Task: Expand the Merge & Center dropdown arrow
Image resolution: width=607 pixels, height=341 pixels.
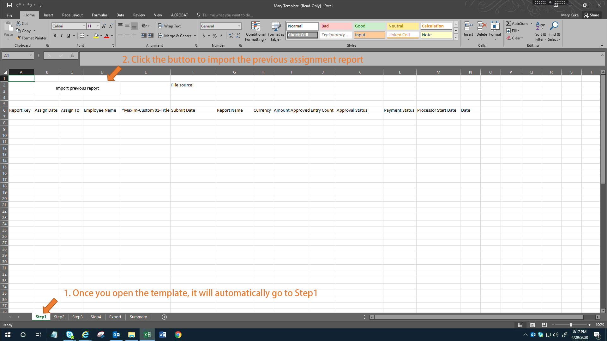Action: pyautogui.click(x=195, y=36)
